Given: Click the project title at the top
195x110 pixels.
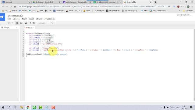Looking at the screenshot, I should coord(15,16).
